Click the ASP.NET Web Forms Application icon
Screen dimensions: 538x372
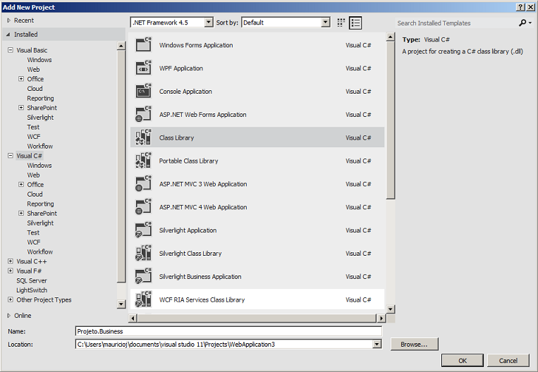coord(143,115)
